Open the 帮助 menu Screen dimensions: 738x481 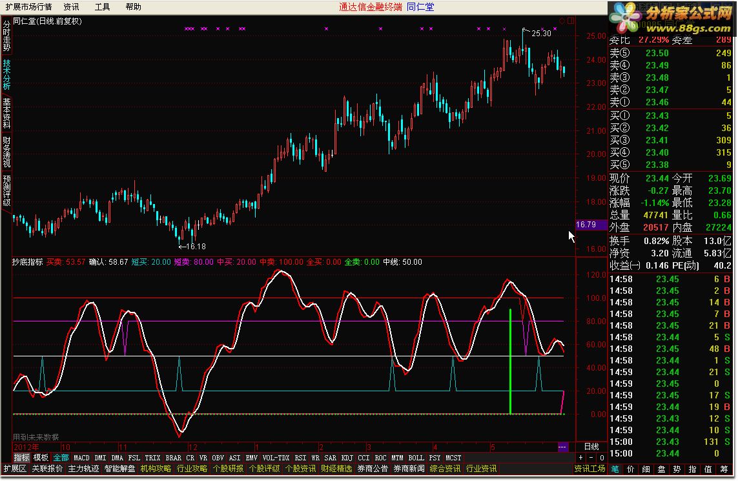click(133, 7)
